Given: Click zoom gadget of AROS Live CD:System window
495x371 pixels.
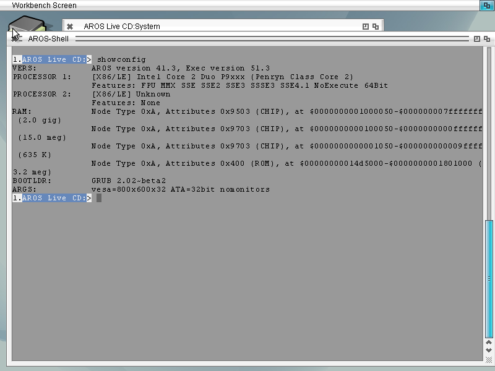Looking at the screenshot, I should pos(365,27).
